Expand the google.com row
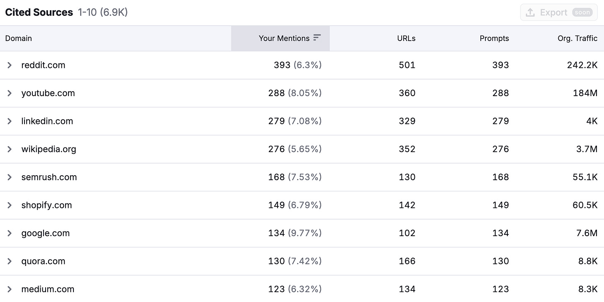This screenshot has height=302, width=604. [10, 233]
